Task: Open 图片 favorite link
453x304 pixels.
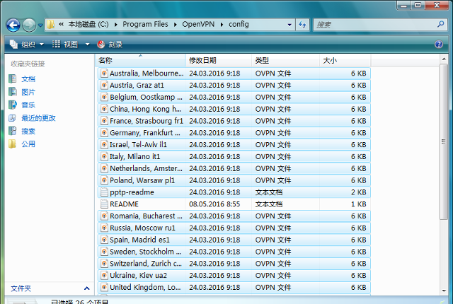Action: (28, 93)
